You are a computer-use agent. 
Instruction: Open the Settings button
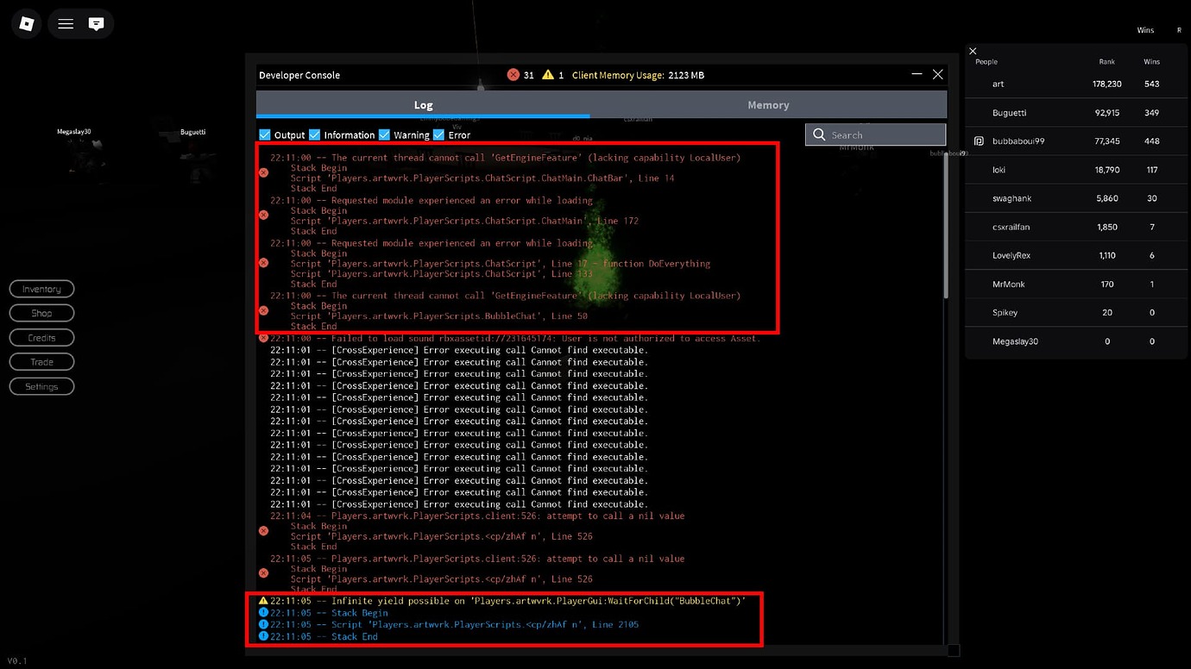tap(41, 387)
